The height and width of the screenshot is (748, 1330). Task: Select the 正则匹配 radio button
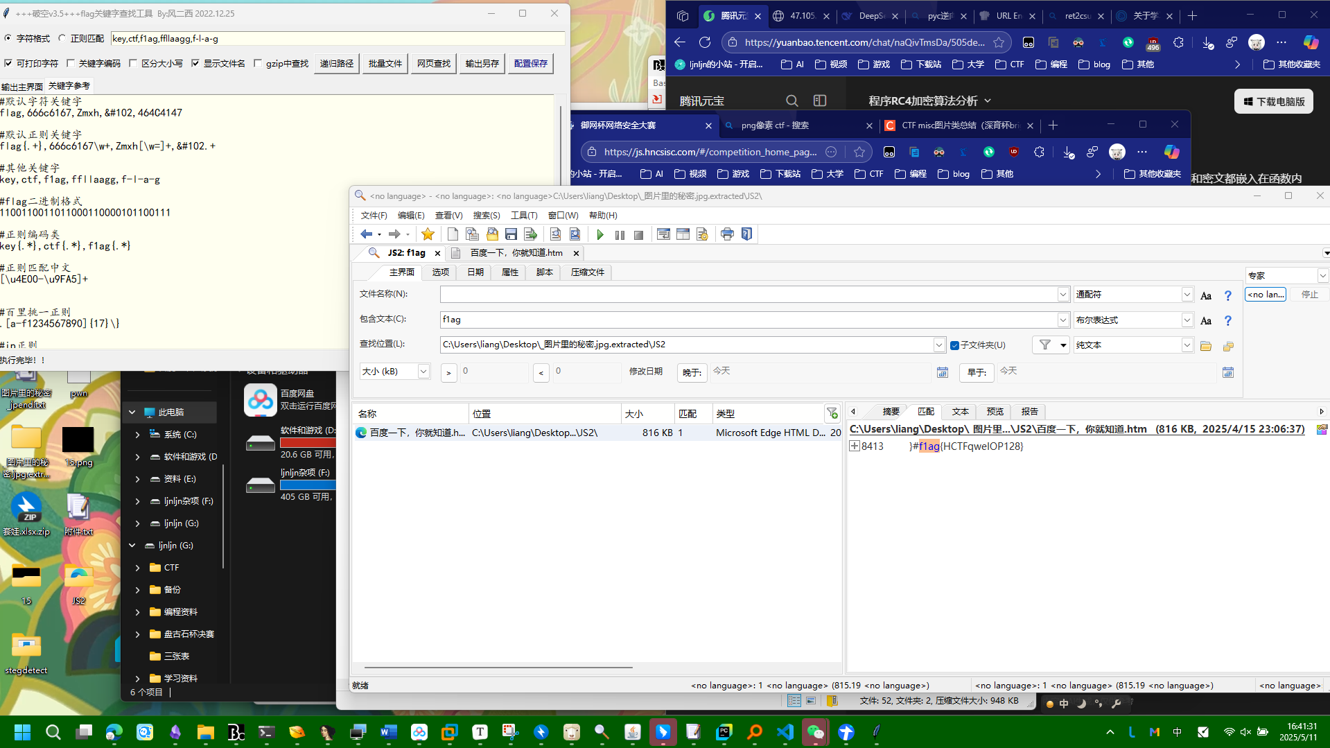[62, 38]
